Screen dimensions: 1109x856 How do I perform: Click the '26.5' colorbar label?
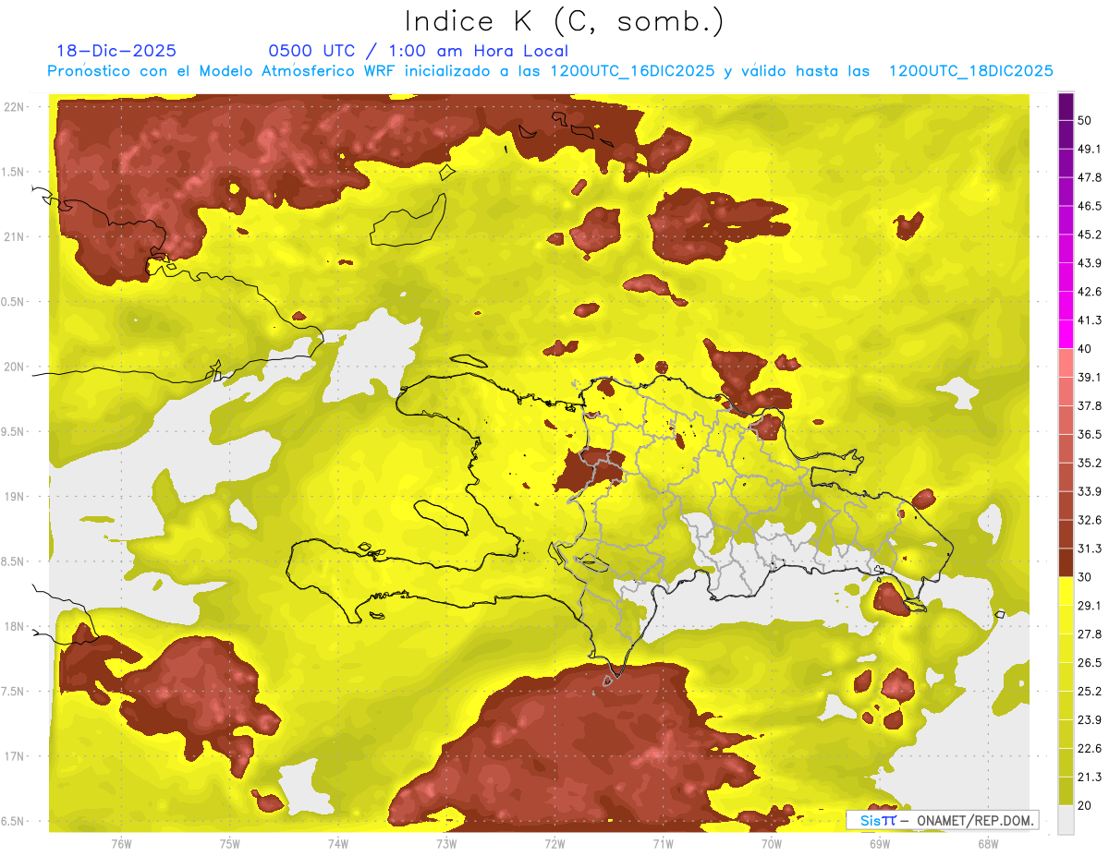(x=1090, y=662)
